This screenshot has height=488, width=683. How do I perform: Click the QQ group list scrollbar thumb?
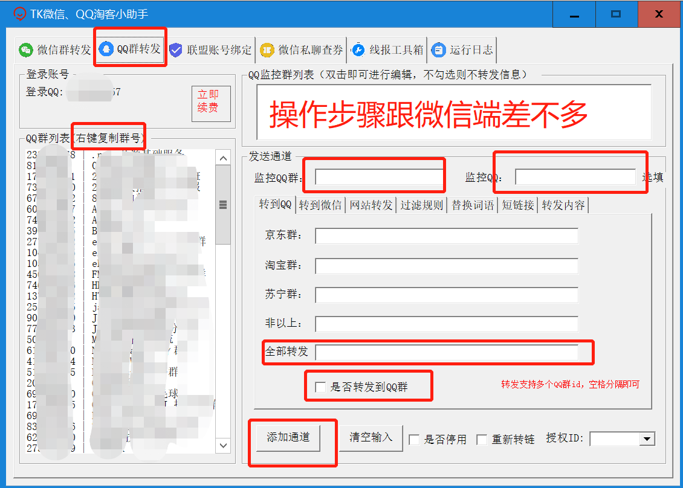pyautogui.click(x=224, y=205)
